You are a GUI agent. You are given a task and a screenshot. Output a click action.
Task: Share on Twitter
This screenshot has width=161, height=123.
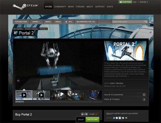[117, 118]
